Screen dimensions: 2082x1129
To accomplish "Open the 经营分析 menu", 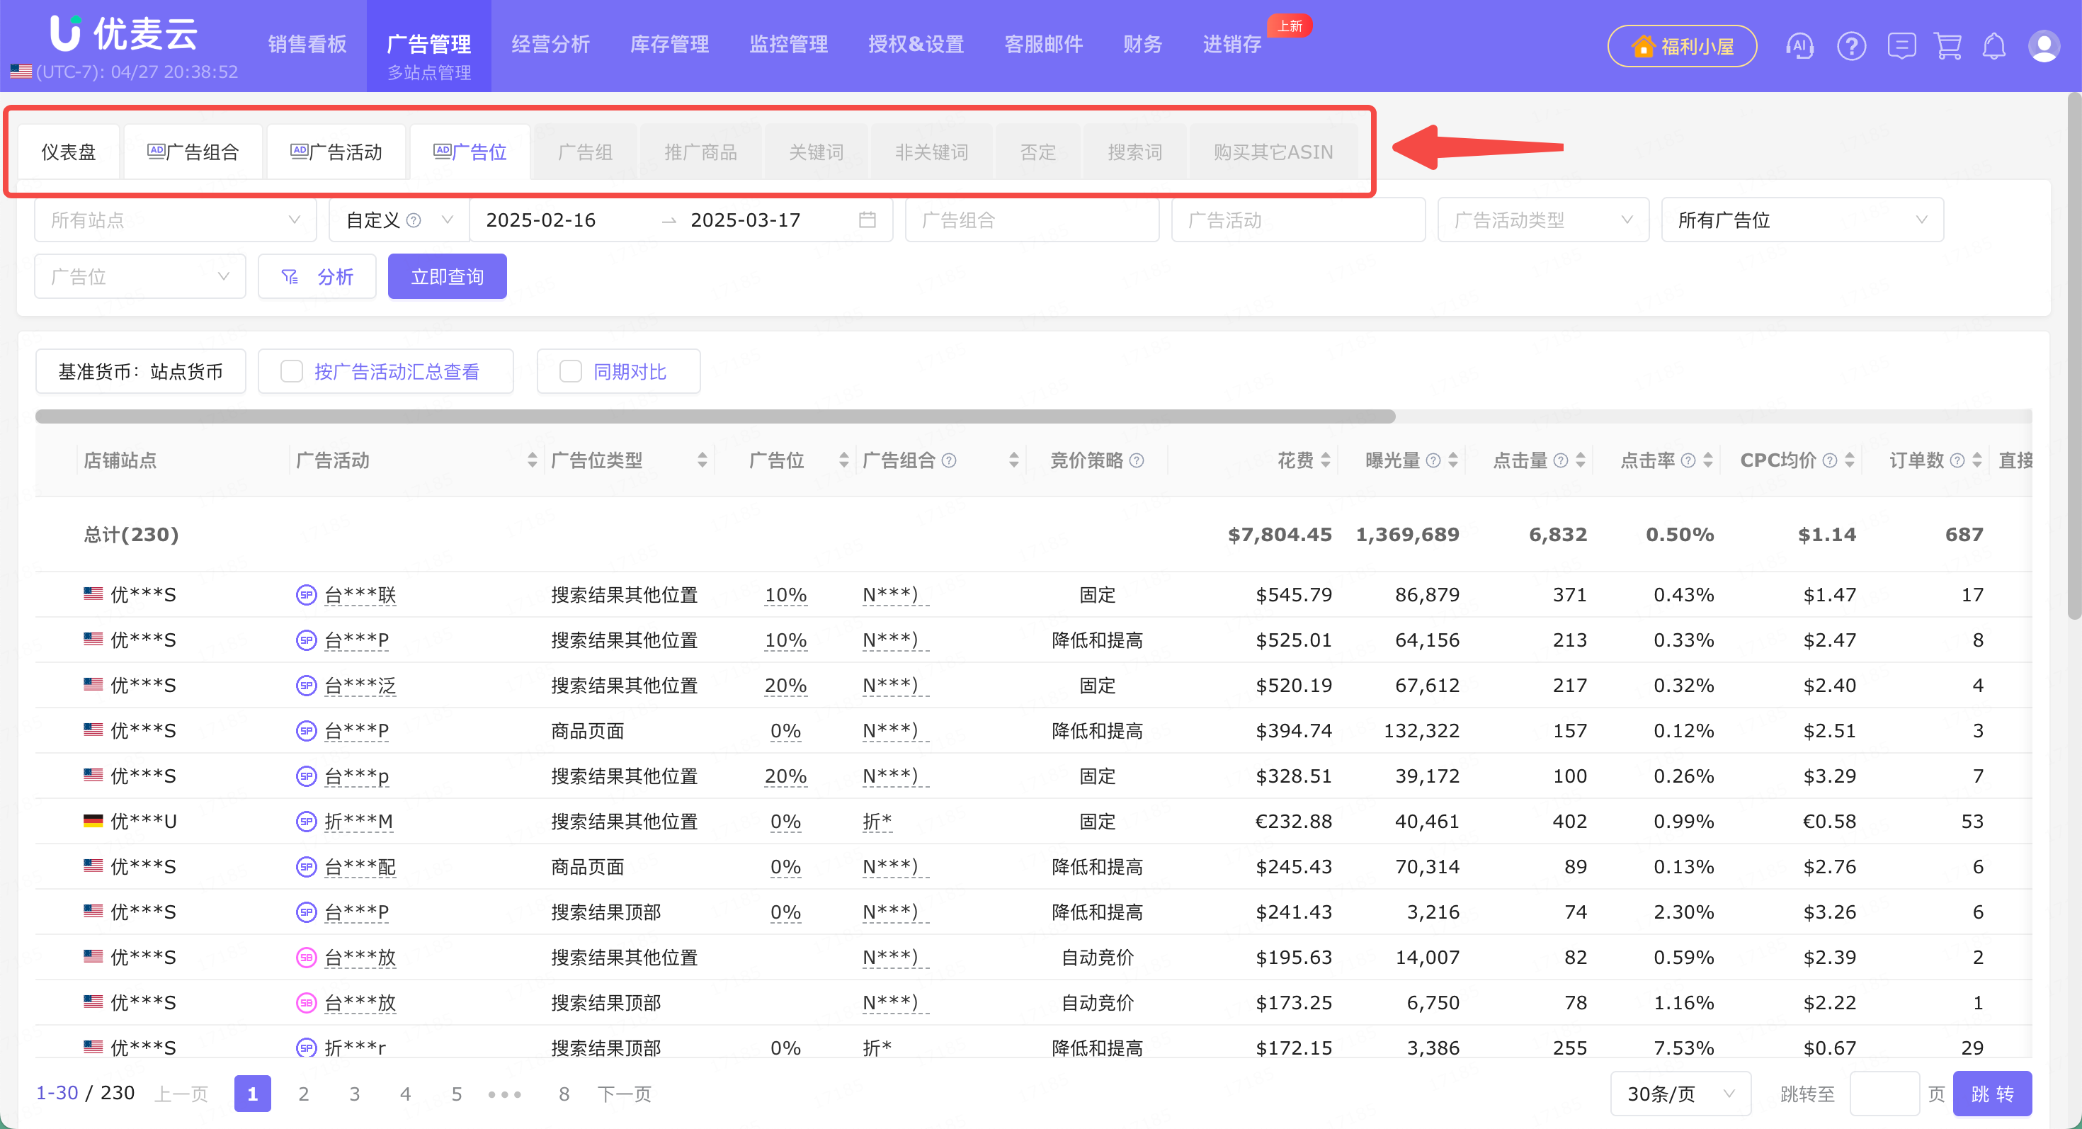I will (x=550, y=45).
